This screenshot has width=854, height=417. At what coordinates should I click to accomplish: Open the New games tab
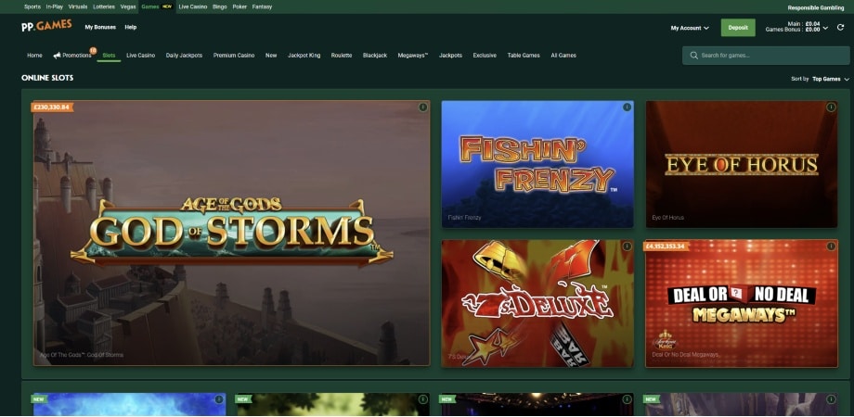coord(271,56)
